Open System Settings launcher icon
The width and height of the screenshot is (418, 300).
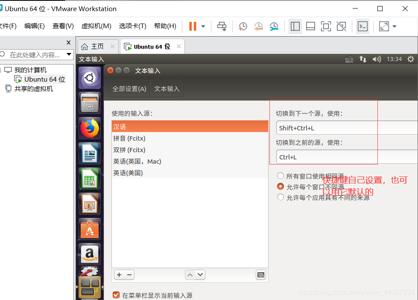click(x=90, y=272)
